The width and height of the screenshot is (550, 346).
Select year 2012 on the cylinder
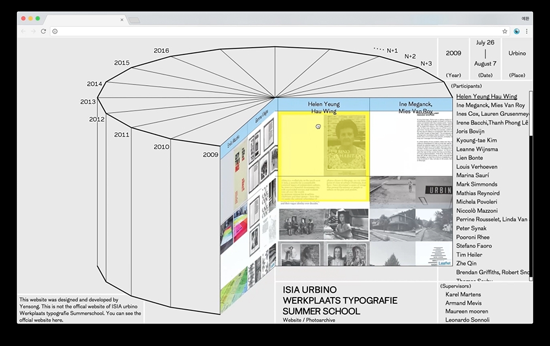(x=96, y=119)
